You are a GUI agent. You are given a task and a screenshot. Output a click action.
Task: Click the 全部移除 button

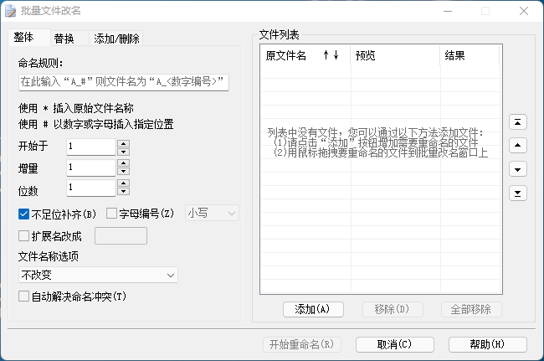pyautogui.click(x=471, y=309)
